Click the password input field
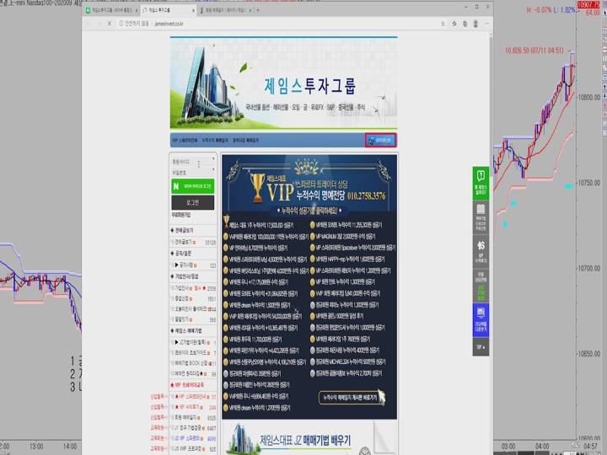The width and height of the screenshot is (607, 455). pyautogui.click(x=193, y=172)
